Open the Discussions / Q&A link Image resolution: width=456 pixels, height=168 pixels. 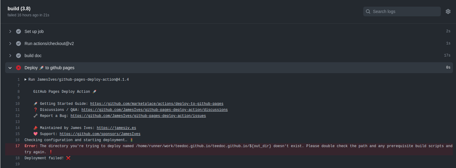[154, 110]
